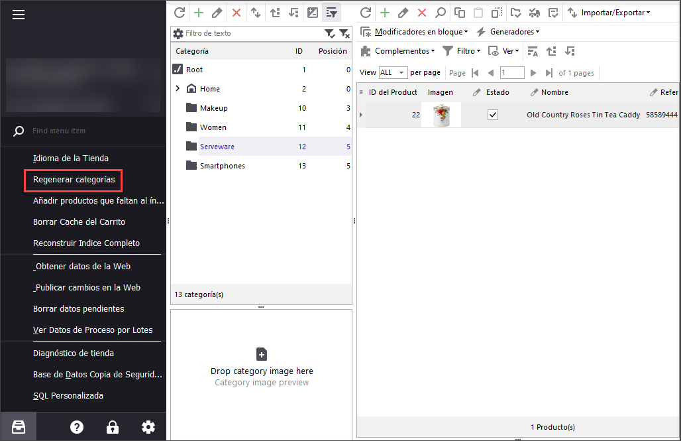Click the hamburger menu icon
The image size is (681, 441).
coord(19,15)
